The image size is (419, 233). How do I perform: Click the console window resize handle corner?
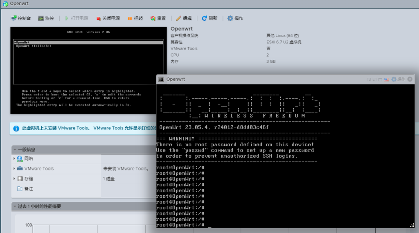coord(412,225)
